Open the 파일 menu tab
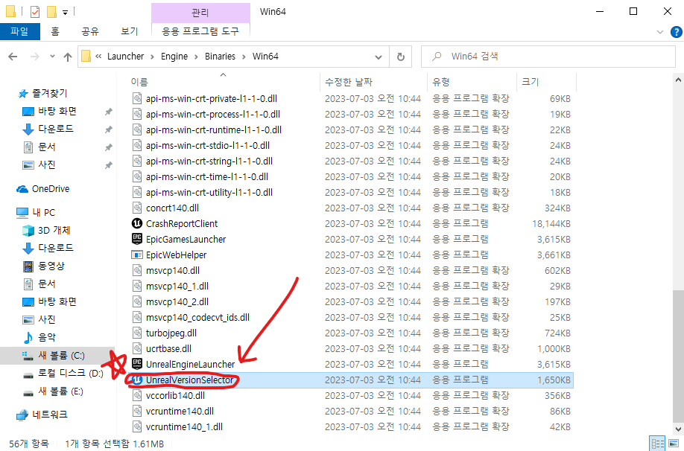Image resolution: width=684 pixels, height=451 pixels. [19, 31]
